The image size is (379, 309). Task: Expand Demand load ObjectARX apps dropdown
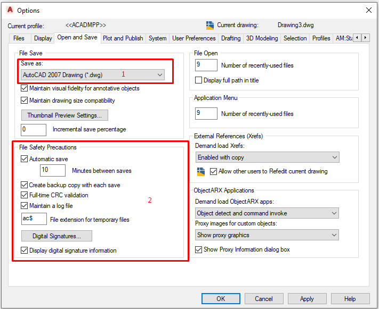tap(267, 213)
